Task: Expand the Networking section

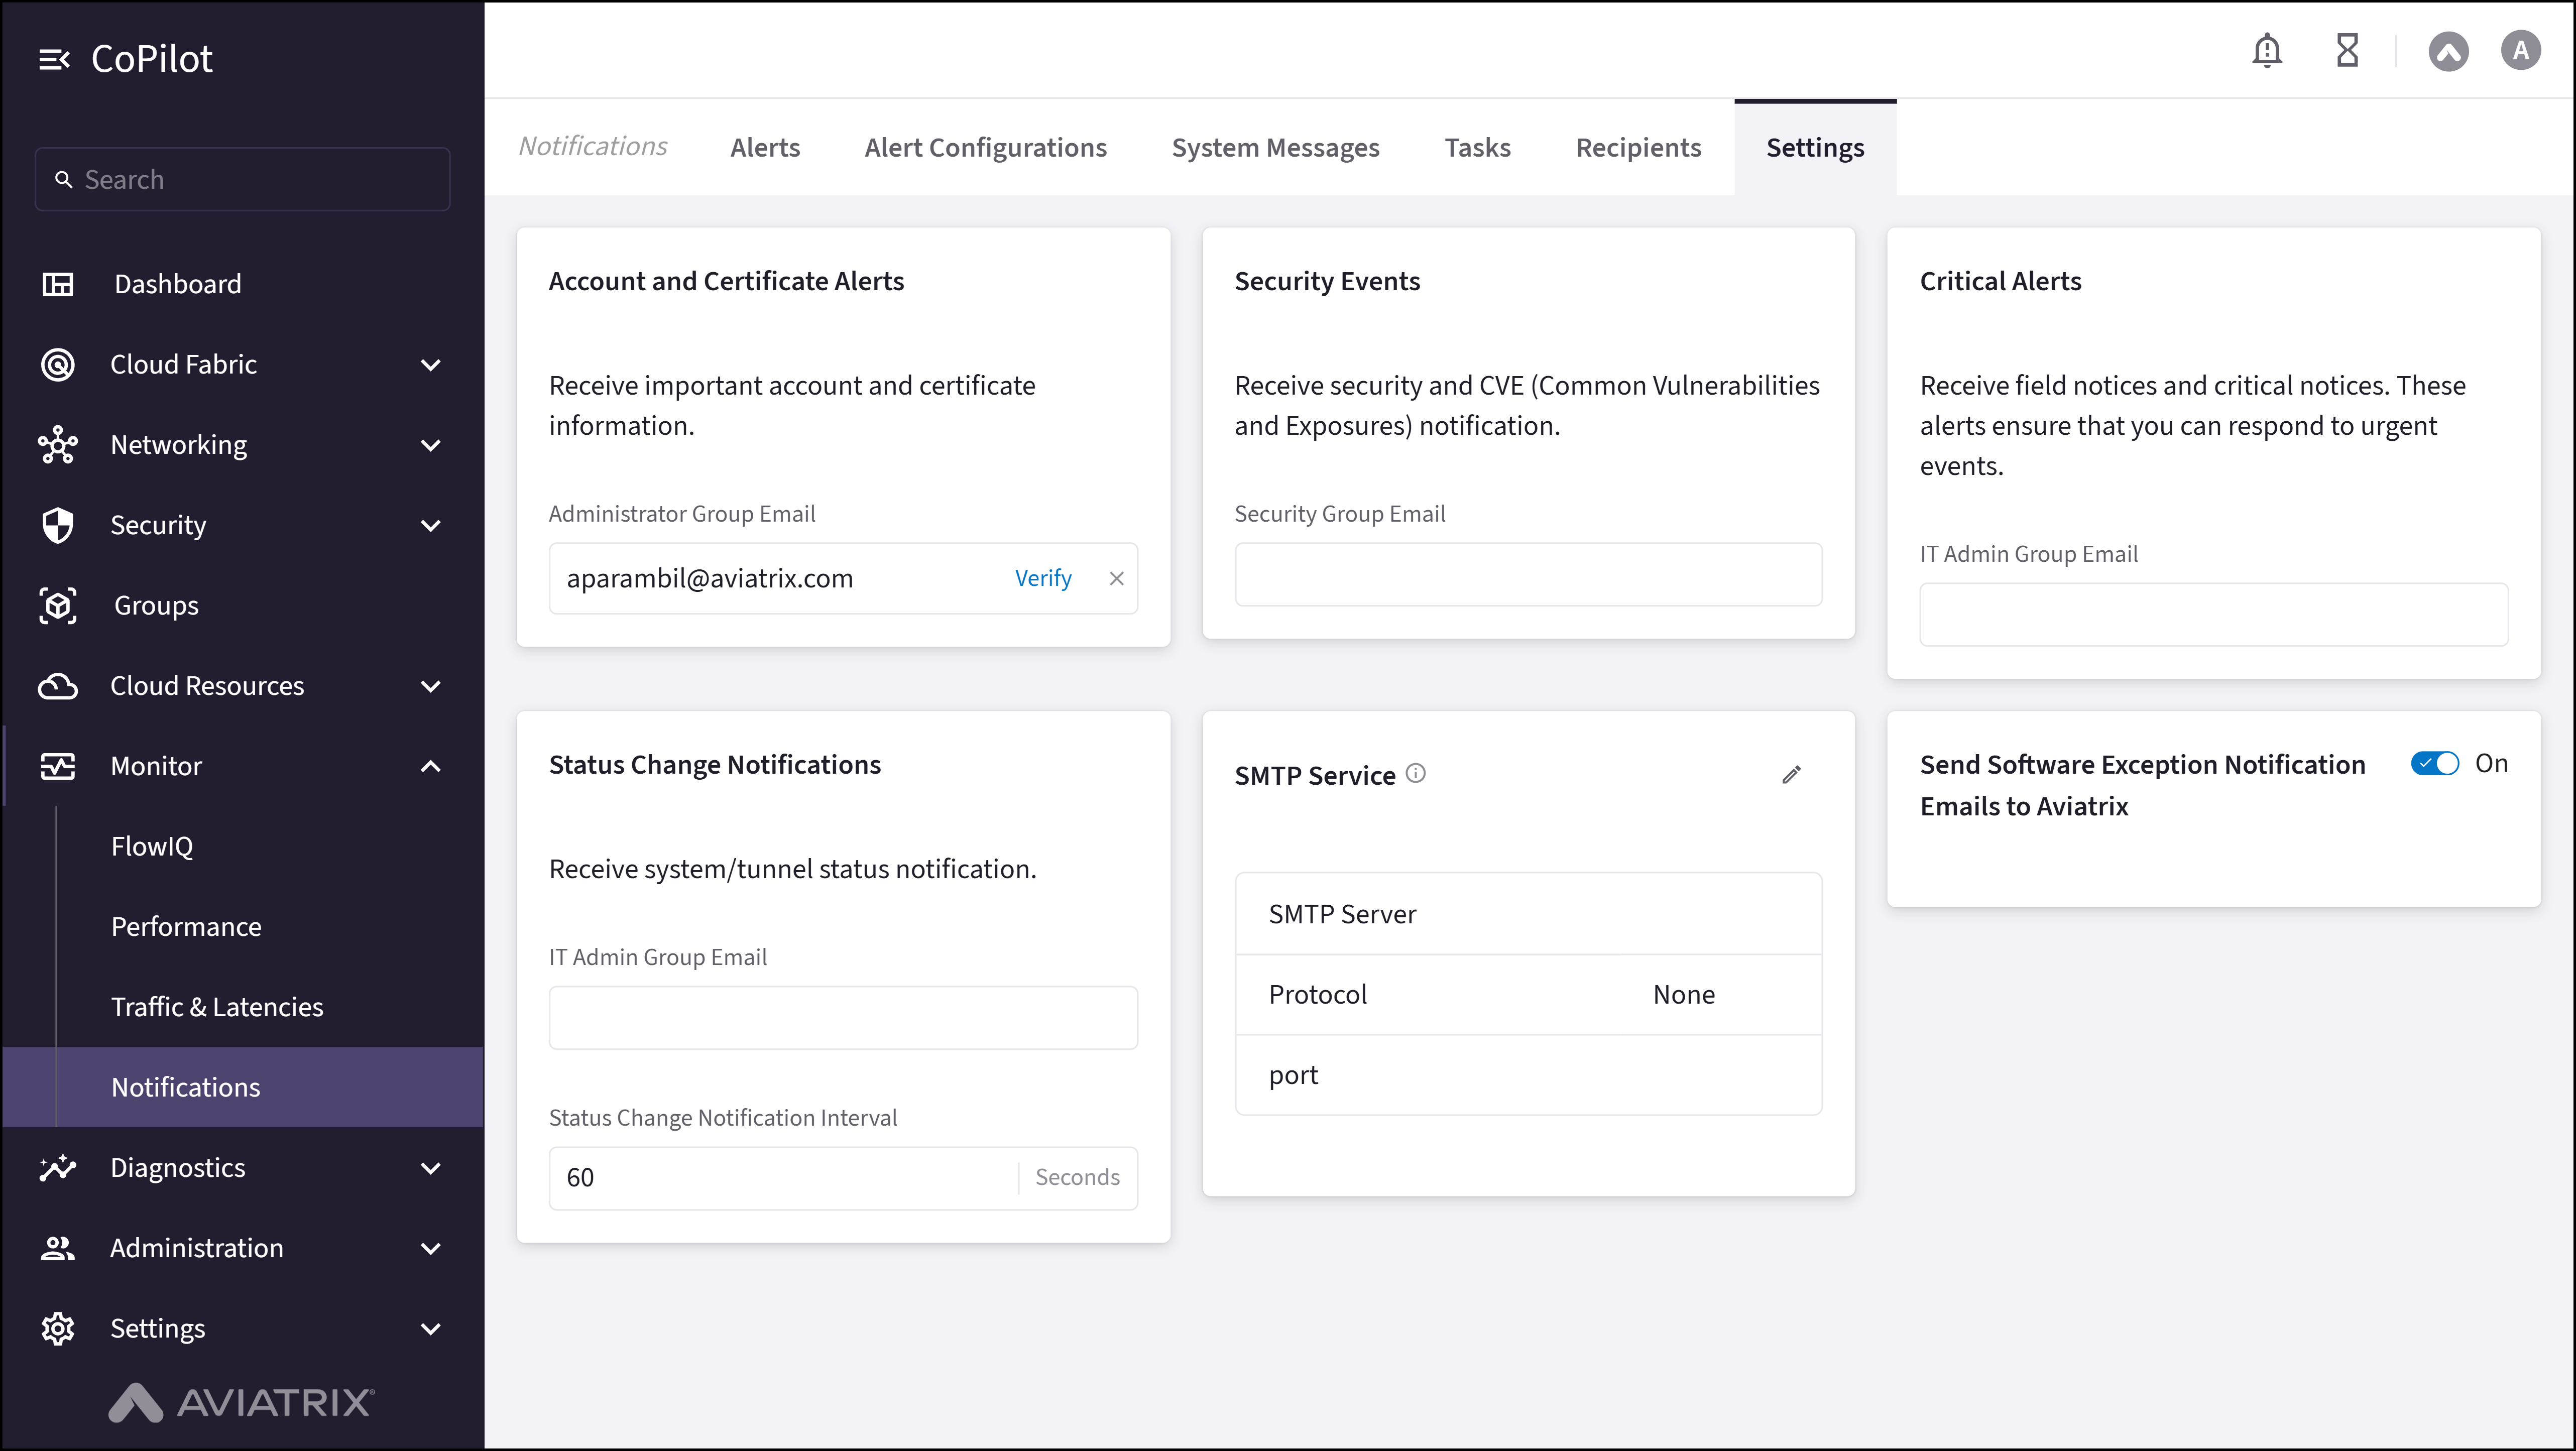Action: coord(431,445)
